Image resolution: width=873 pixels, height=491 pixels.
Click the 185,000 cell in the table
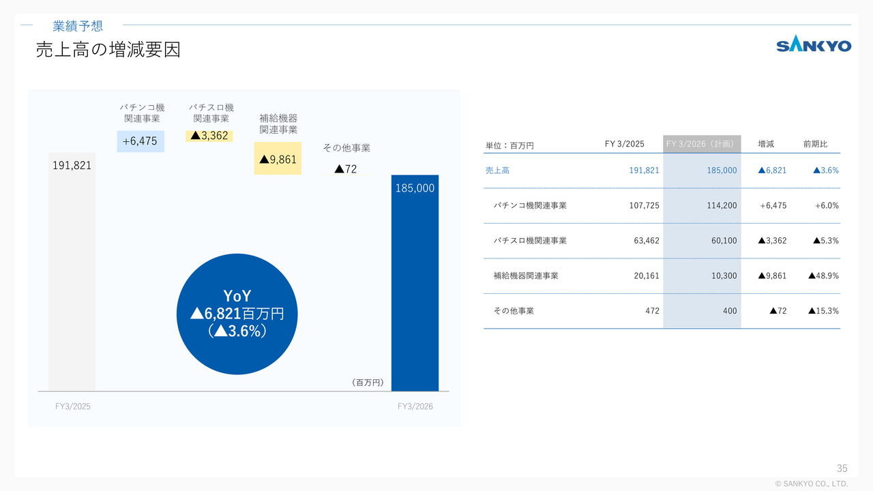[722, 170]
